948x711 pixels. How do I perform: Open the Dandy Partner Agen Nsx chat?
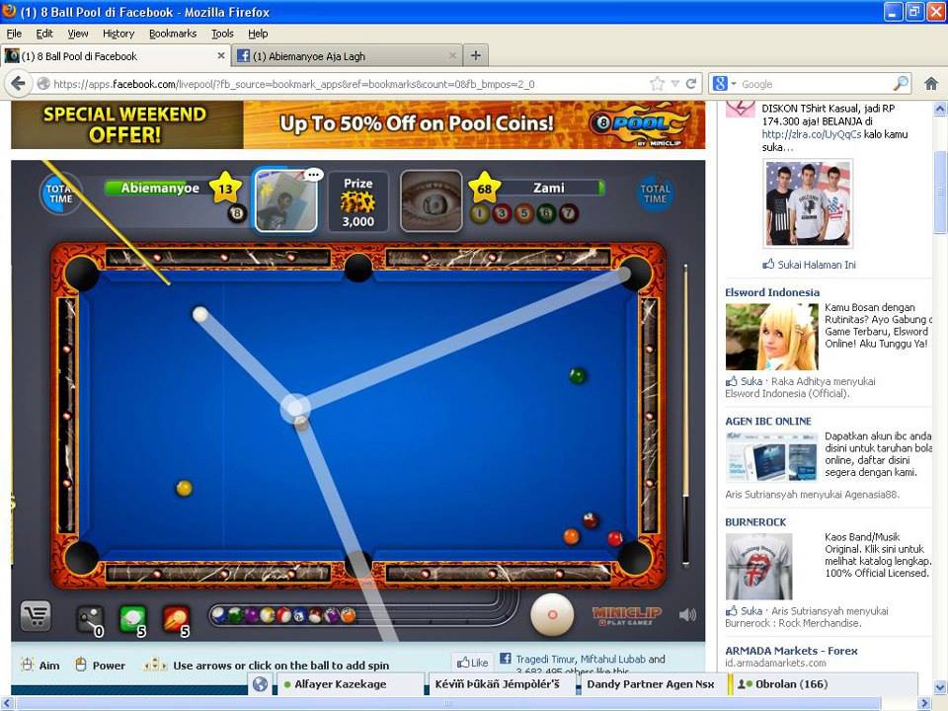pos(651,683)
